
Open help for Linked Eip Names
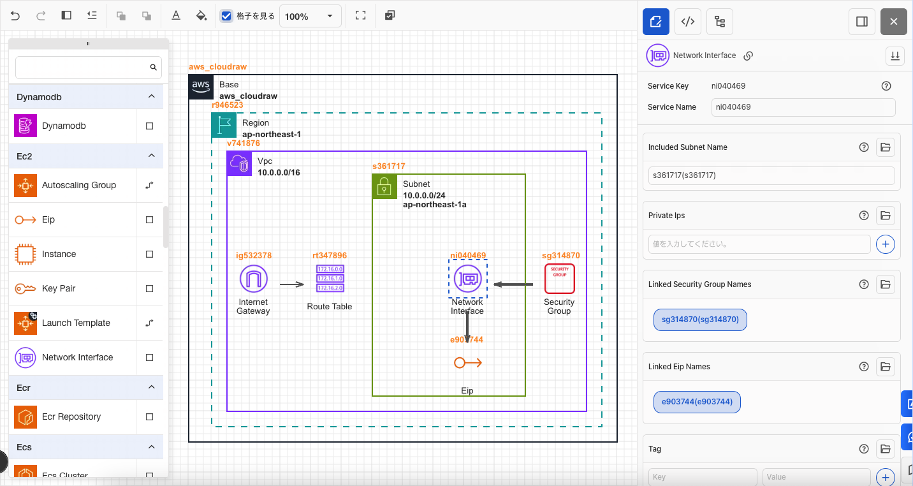(864, 367)
